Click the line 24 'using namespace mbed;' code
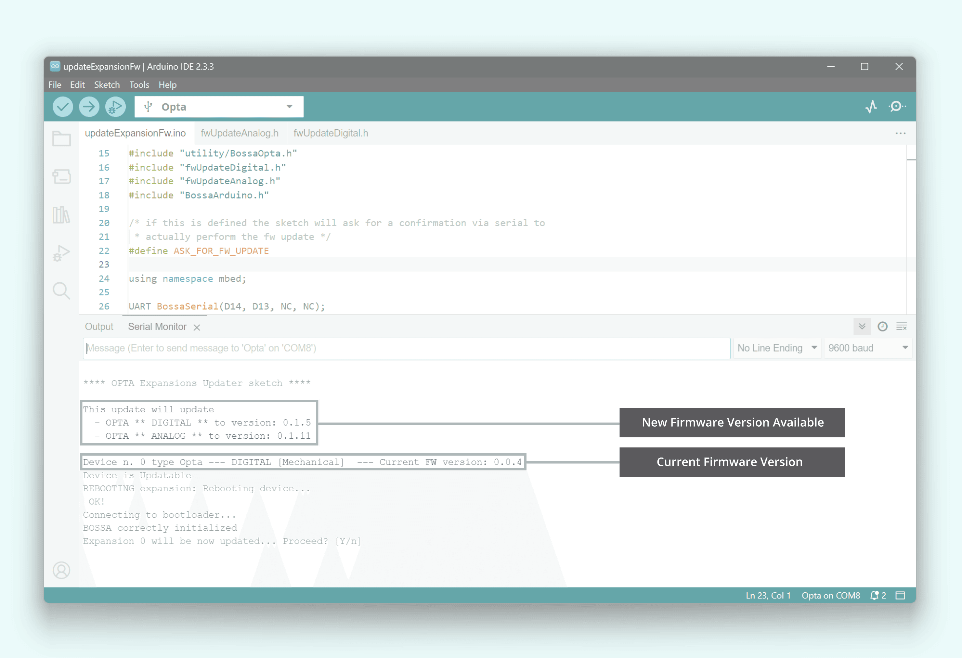Viewport: 962px width, 658px height. tap(187, 278)
